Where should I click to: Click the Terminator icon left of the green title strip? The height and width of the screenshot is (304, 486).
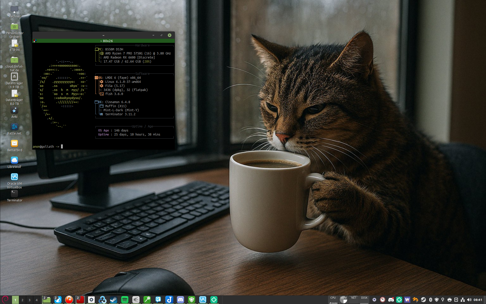pyautogui.click(x=35, y=41)
